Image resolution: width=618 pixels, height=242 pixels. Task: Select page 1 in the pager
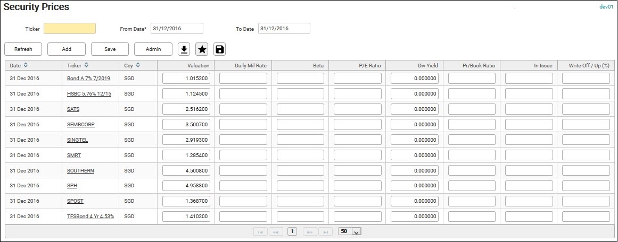292,231
